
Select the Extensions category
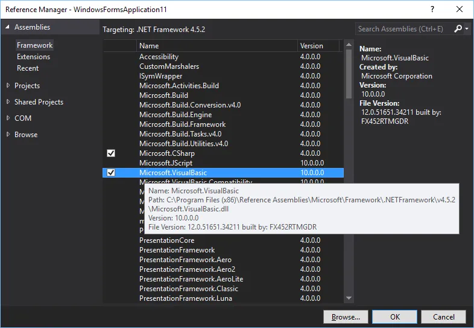pos(34,57)
